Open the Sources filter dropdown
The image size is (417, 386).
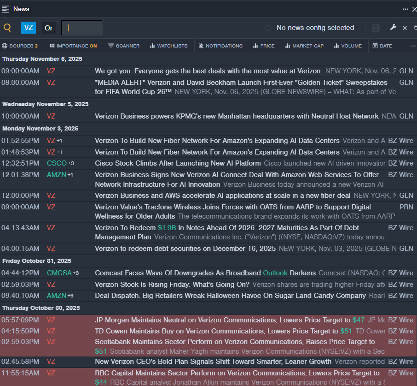[20, 46]
